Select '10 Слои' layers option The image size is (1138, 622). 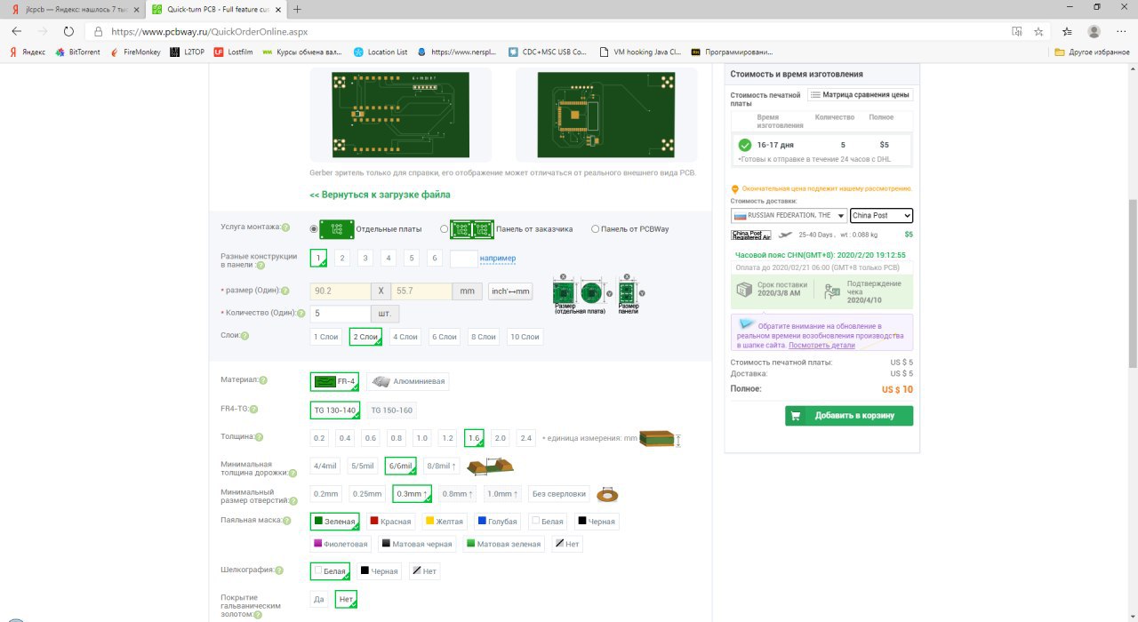pyautogui.click(x=525, y=337)
